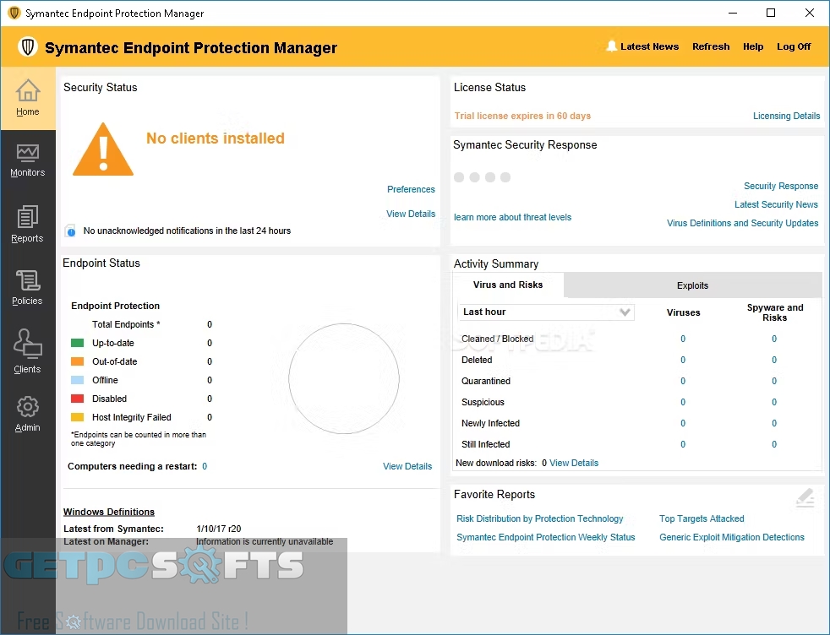Open the Policies page icon
The image size is (830, 635).
[28, 280]
